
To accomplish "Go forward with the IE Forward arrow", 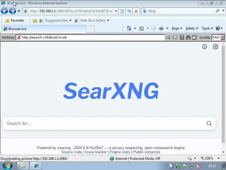I will point(12,11).
